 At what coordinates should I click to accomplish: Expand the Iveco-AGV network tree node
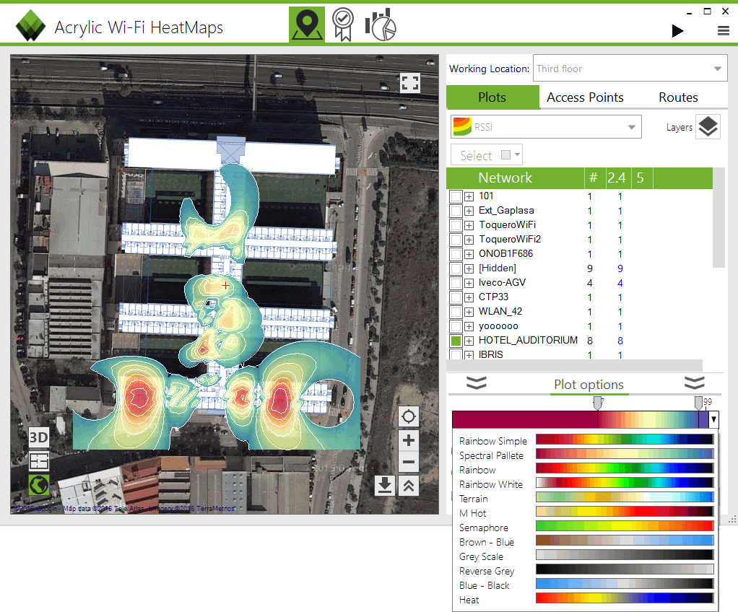469,283
